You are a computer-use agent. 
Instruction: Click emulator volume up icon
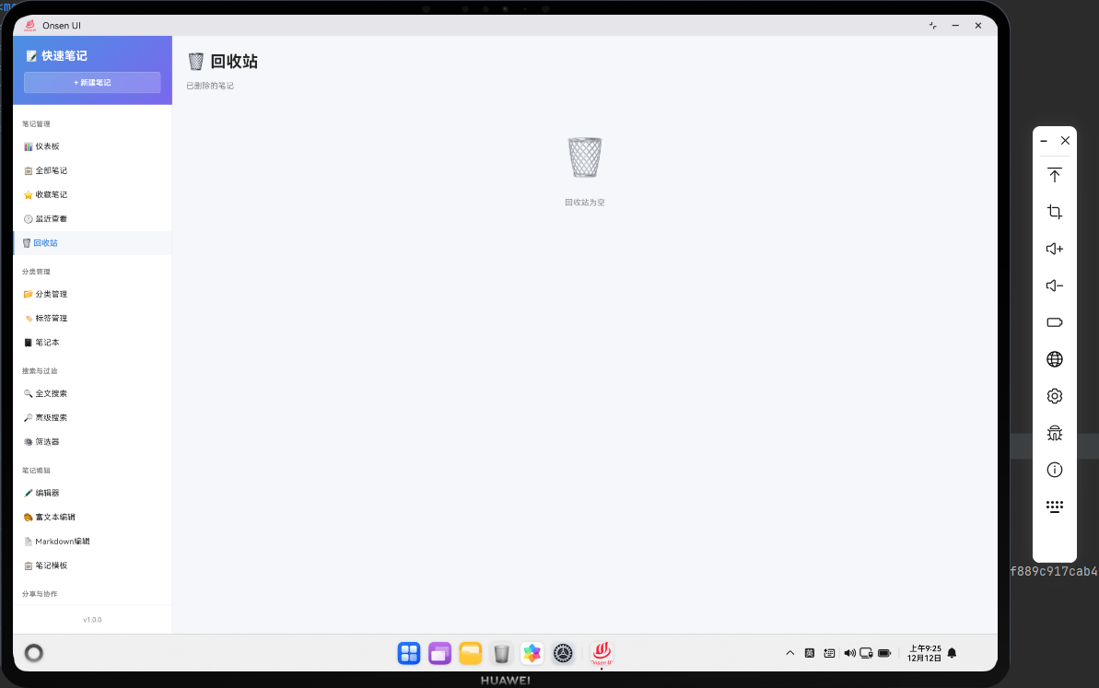(1055, 249)
